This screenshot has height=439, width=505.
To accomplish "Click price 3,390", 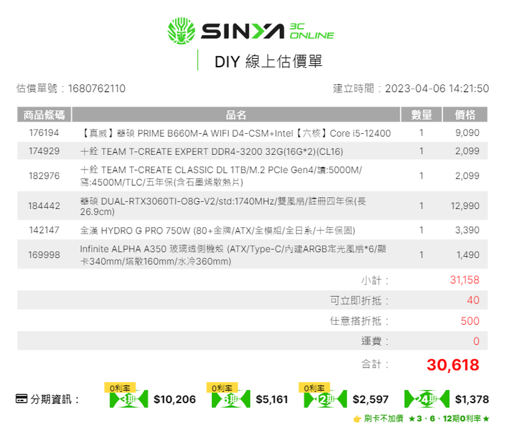I will [x=467, y=230].
